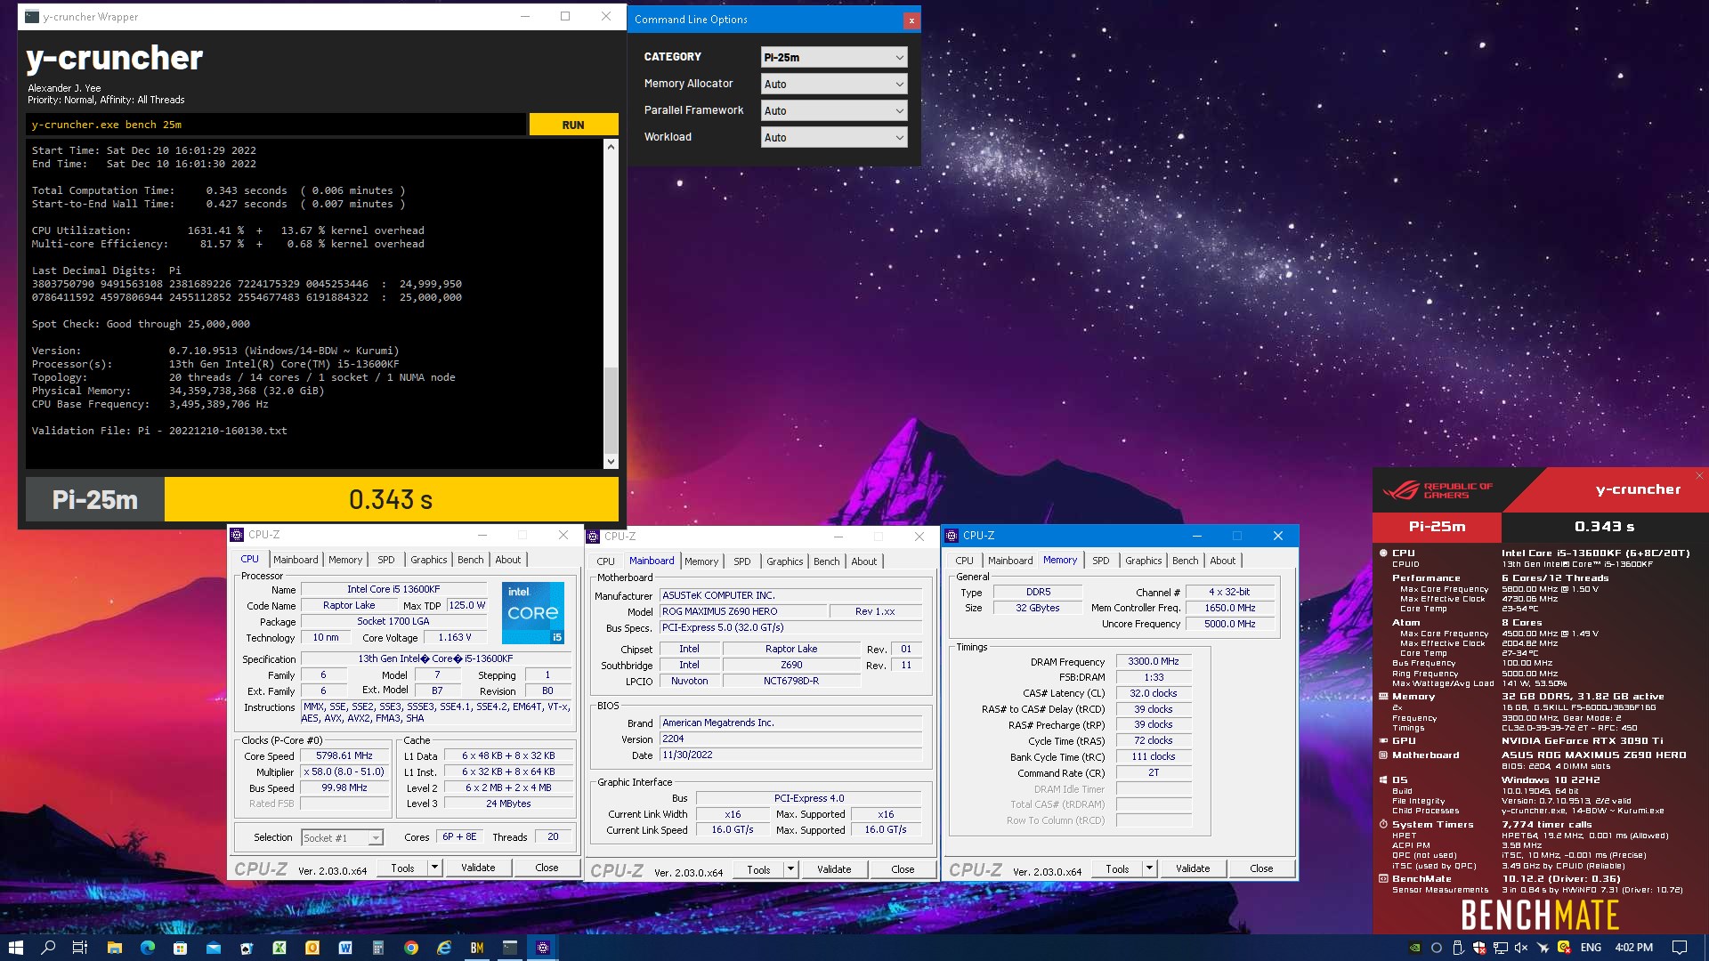The height and width of the screenshot is (961, 1709).
Task: Click the 4:02 PM taskbar clock
Action: pyautogui.click(x=1633, y=948)
